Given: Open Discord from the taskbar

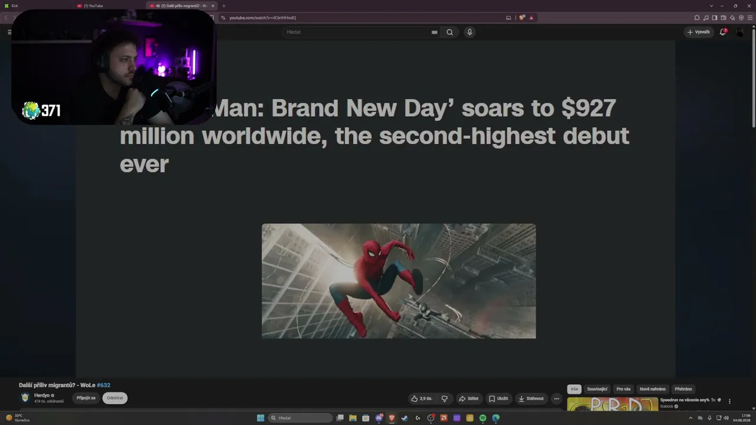Looking at the screenshot, I should click(379, 418).
